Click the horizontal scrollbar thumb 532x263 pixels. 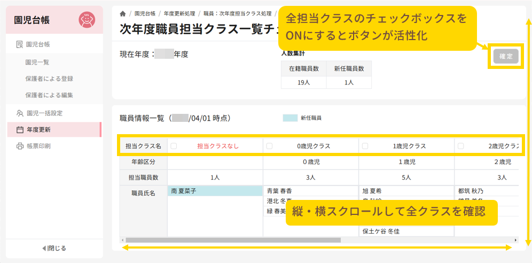click(233, 240)
